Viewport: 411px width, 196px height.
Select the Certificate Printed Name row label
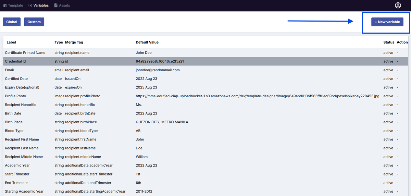[25, 53]
